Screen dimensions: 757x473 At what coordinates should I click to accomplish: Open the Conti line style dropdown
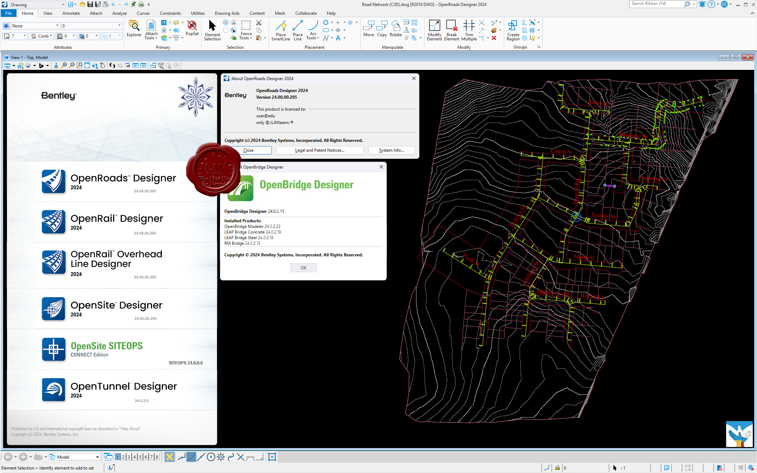51,36
